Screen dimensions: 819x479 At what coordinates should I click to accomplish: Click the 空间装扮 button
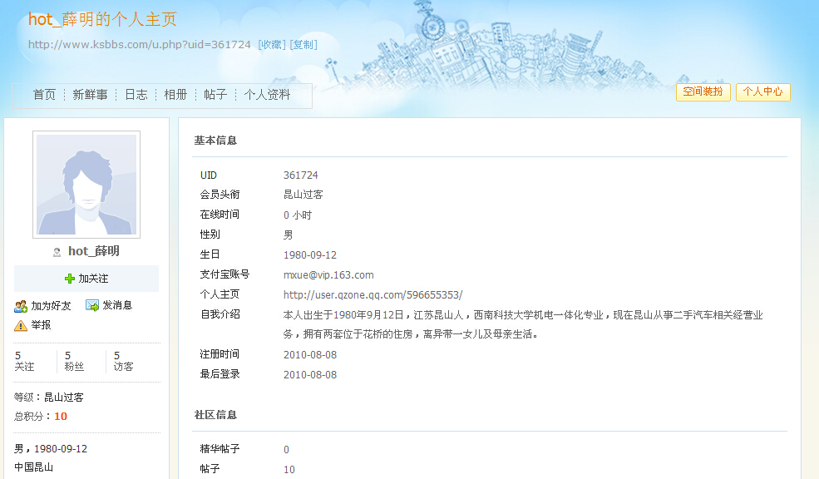click(703, 92)
